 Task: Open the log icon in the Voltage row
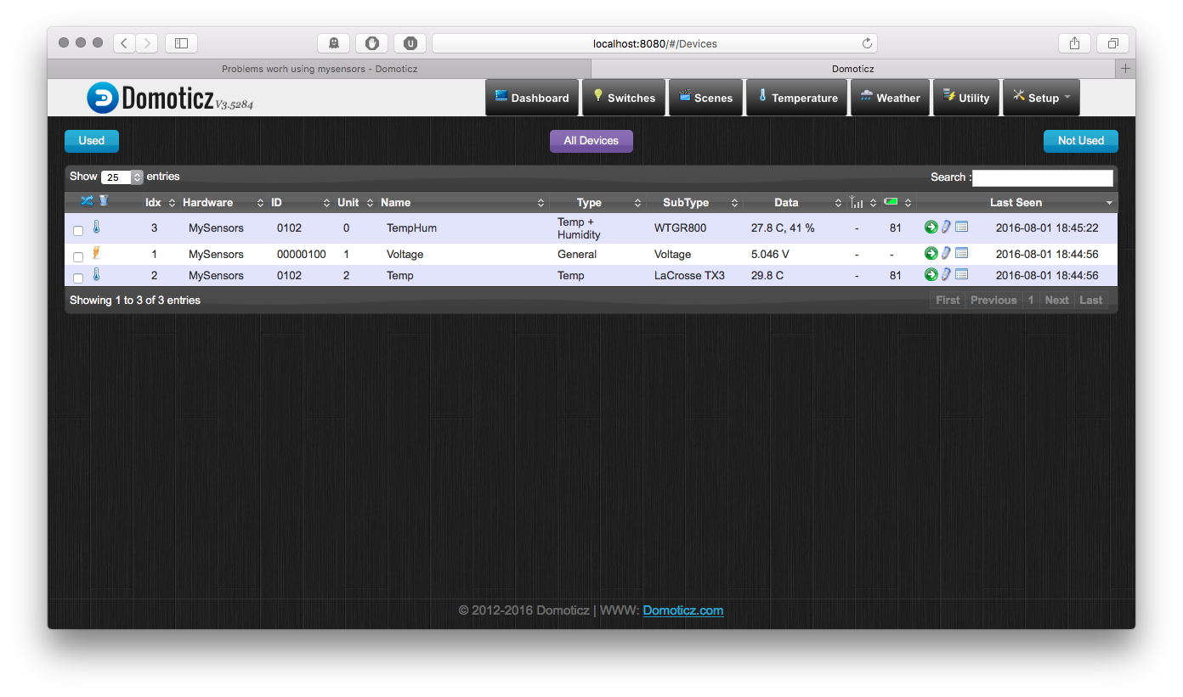coord(961,253)
